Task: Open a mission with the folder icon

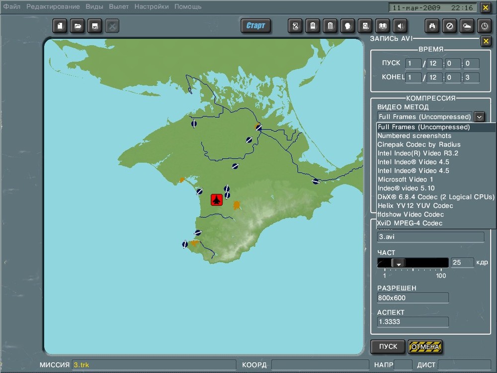Action: [x=77, y=26]
